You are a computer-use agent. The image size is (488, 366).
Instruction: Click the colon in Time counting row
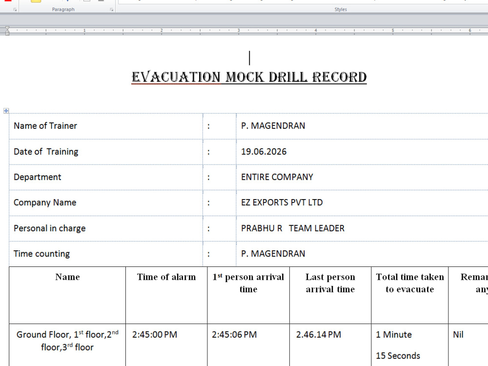[x=208, y=254]
